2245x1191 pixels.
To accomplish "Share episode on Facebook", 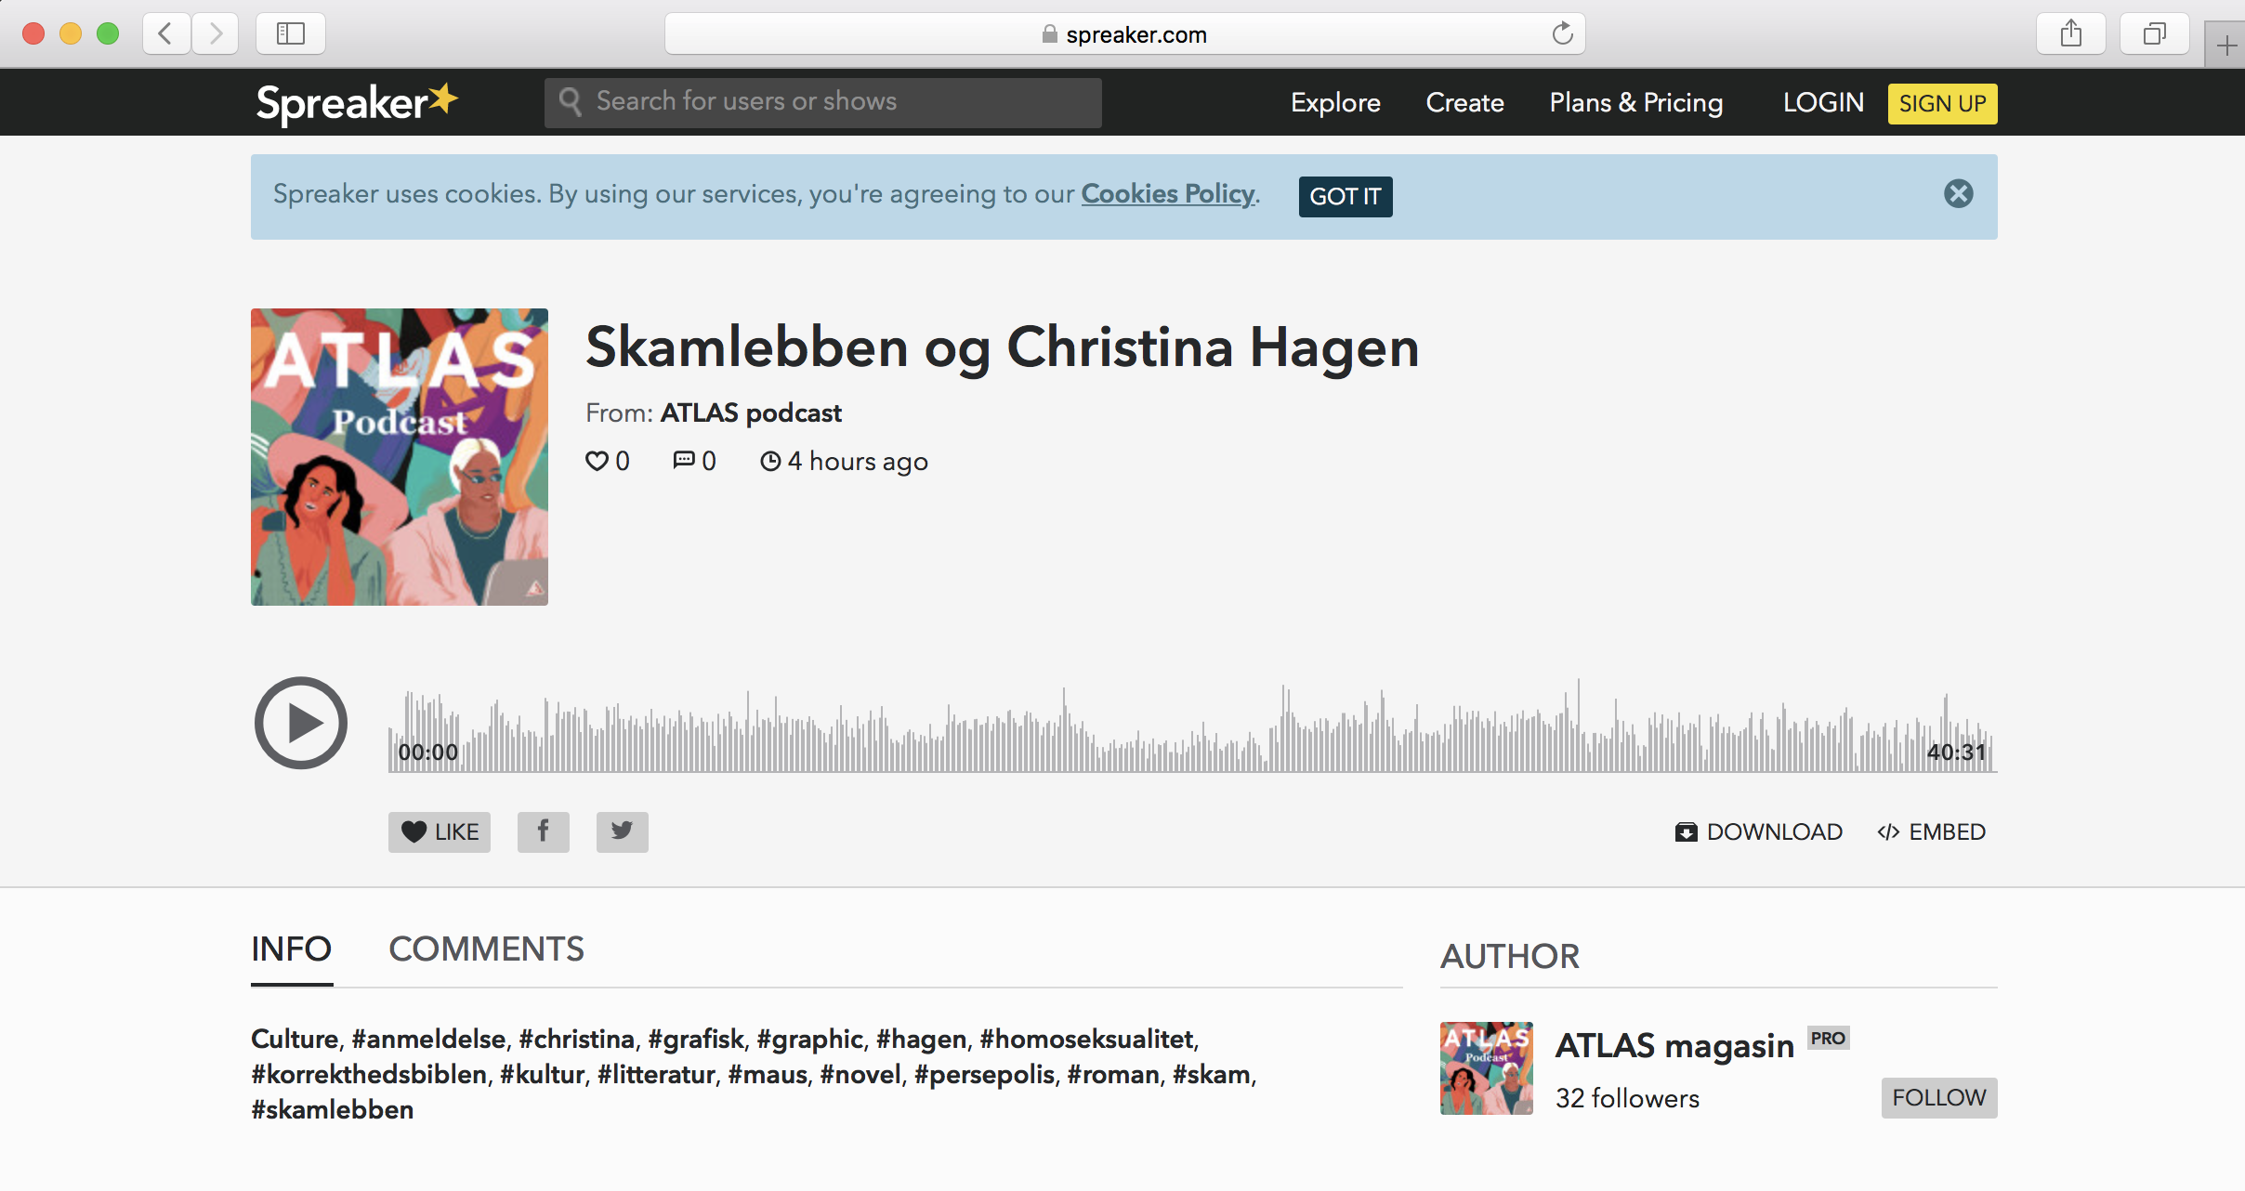I will click(x=544, y=831).
